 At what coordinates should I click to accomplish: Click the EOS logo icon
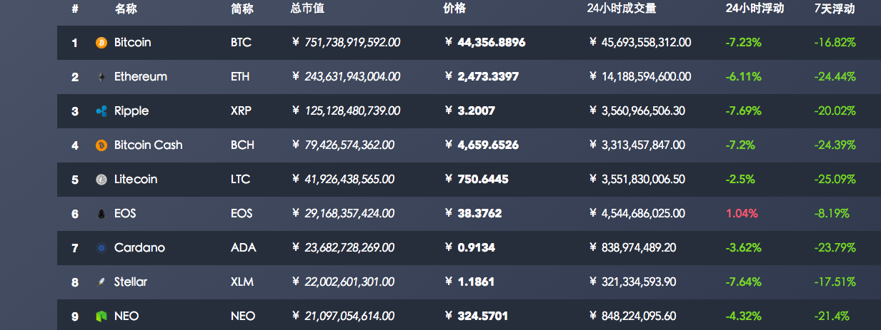click(x=101, y=214)
